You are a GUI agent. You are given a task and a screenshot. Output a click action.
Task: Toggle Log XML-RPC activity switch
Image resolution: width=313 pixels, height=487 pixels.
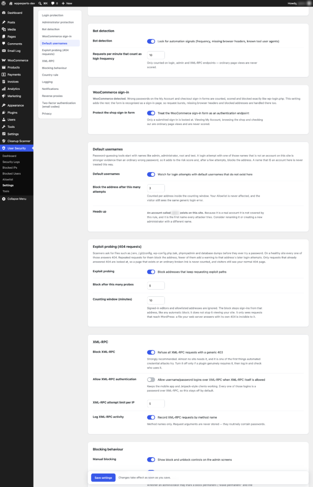point(151,417)
